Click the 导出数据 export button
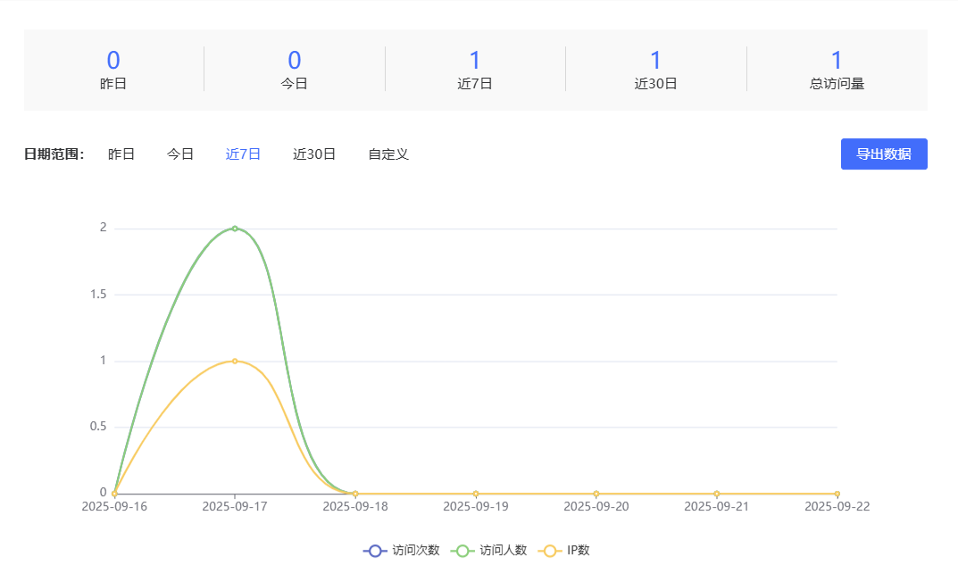This screenshot has width=958, height=565. [884, 154]
